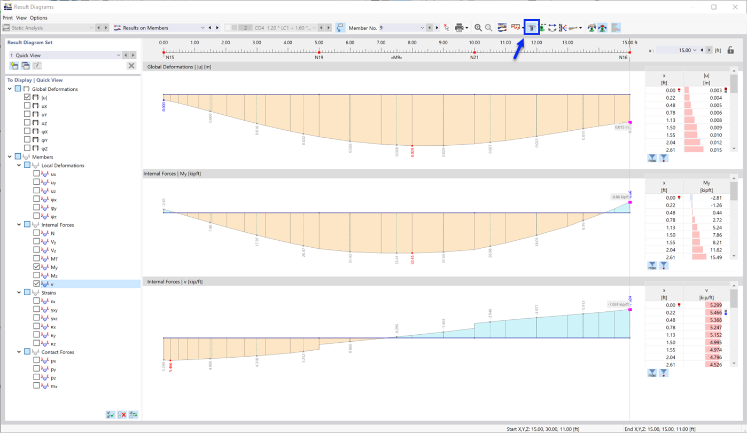747x433 pixels.
Task: Click max filter icon under v table
Action: (652, 374)
